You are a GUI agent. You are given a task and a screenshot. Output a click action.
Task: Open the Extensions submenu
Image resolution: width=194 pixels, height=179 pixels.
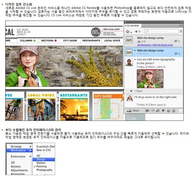click(20, 156)
